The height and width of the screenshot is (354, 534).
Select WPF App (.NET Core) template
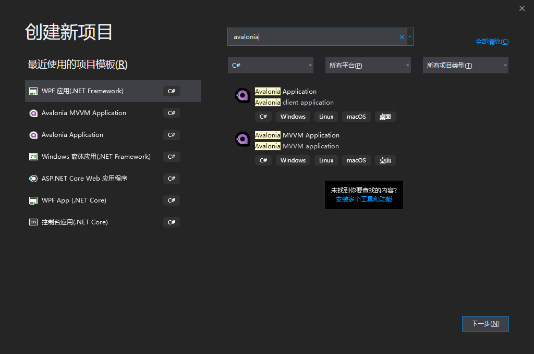coord(113,200)
